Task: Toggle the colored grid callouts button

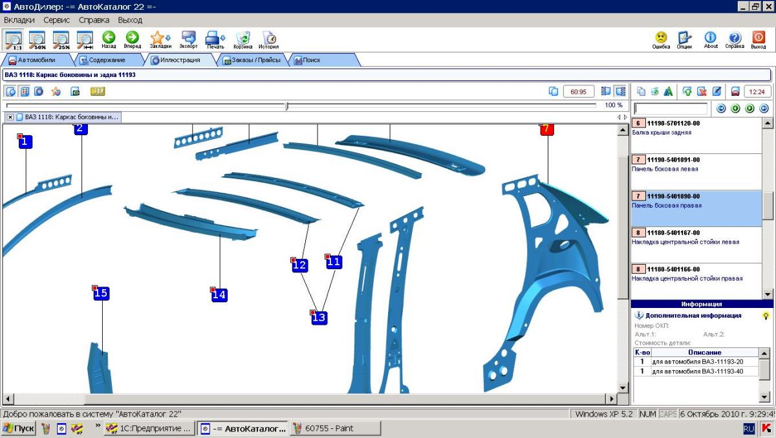Action: point(25,91)
